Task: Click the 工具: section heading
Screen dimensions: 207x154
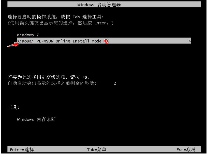Action: pyautogui.click(x=13, y=107)
